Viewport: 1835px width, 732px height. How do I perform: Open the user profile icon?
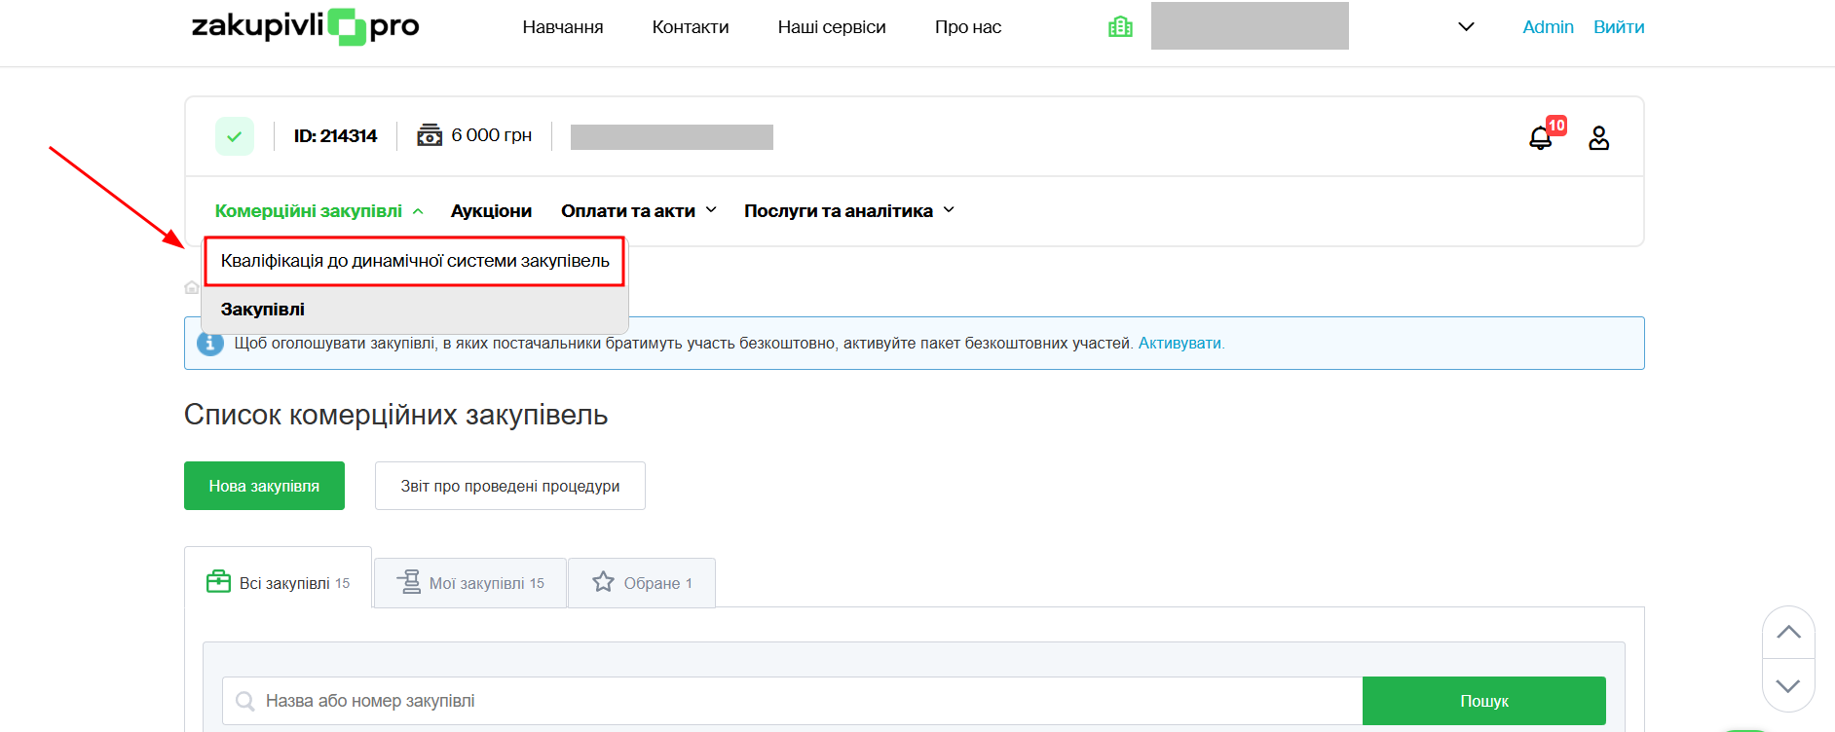[x=1598, y=138]
